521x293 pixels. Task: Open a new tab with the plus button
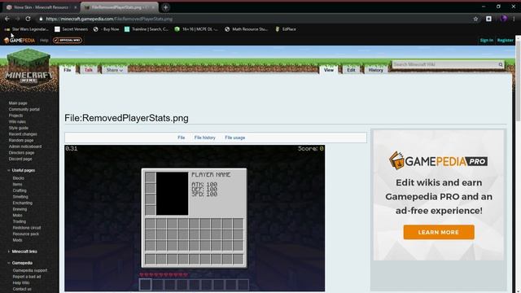coord(165,7)
